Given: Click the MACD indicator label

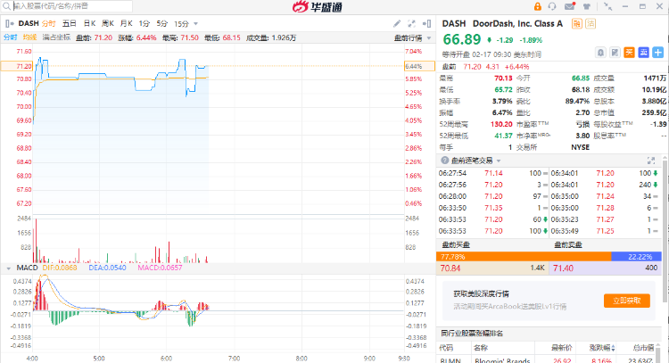Looking at the screenshot, I should click(x=27, y=268).
